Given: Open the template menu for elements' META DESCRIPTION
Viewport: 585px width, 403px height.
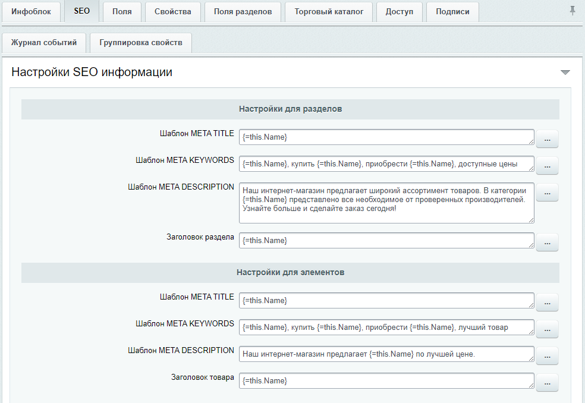Looking at the screenshot, I should tap(548, 356).
